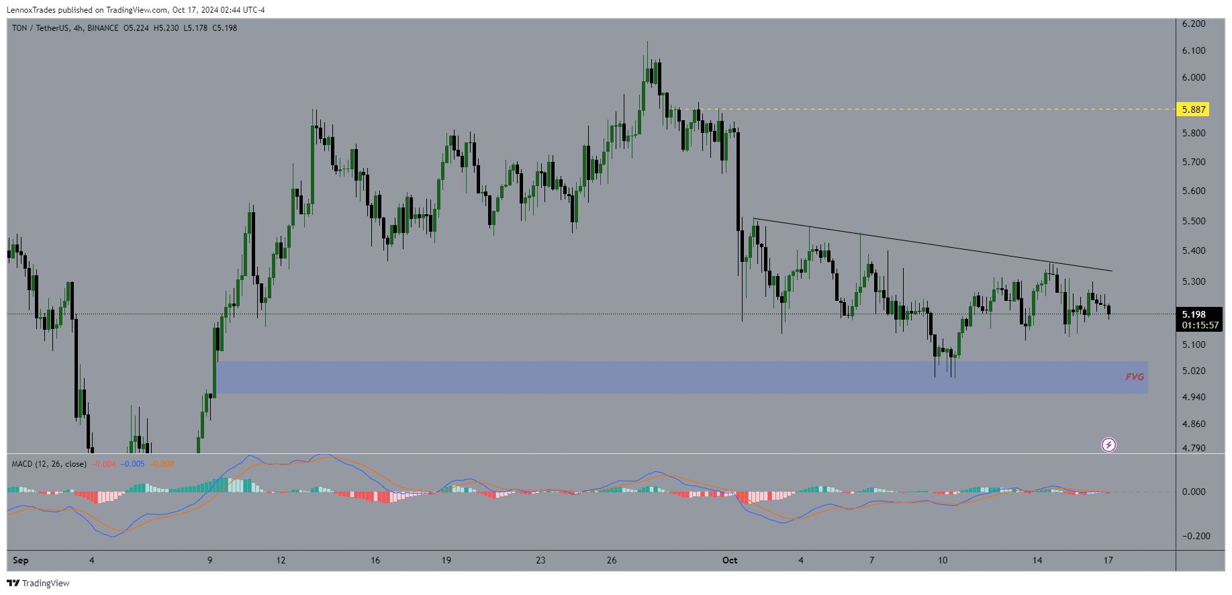
Task: Click the BINANCE exchange text in title
Action: point(103,28)
